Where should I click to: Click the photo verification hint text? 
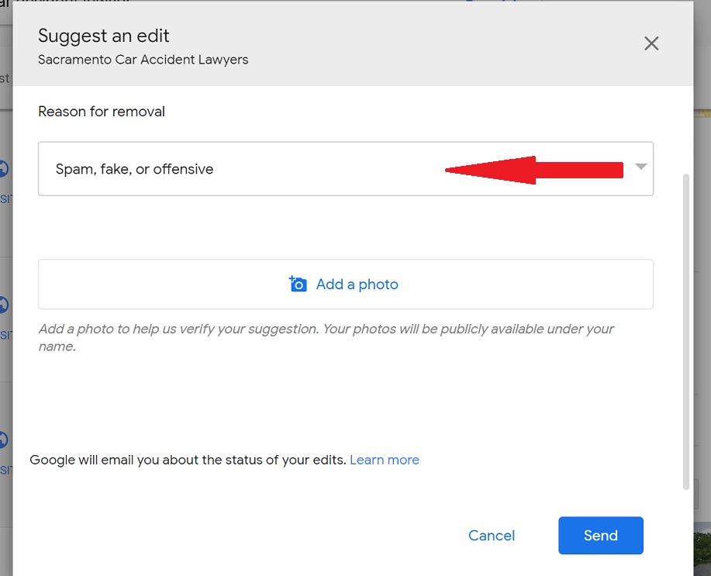pos(326,337)
